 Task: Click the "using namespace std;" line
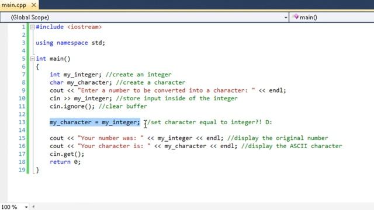point(70,43)
